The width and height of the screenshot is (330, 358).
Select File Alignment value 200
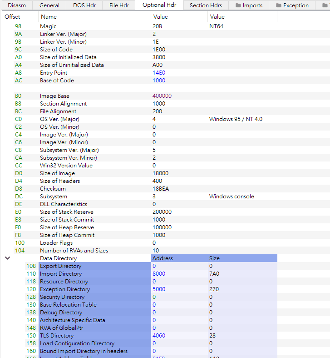coord(157,111)
